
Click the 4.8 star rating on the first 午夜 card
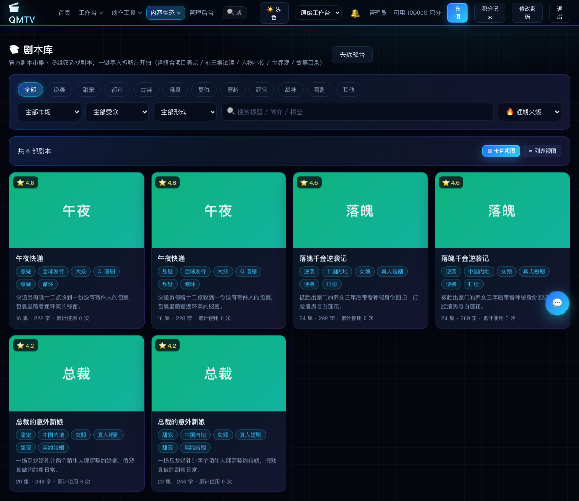[x=26, y=183]
